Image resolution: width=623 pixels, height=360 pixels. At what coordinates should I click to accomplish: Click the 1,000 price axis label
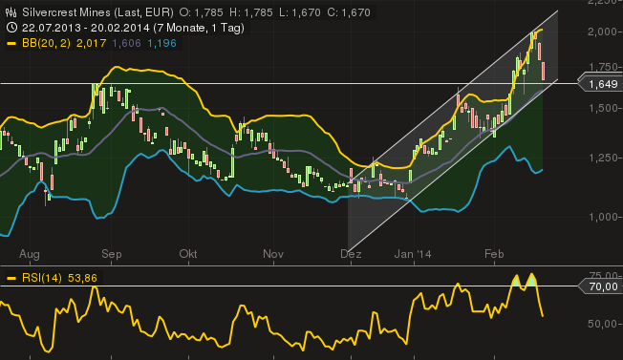tap(603, 217)
